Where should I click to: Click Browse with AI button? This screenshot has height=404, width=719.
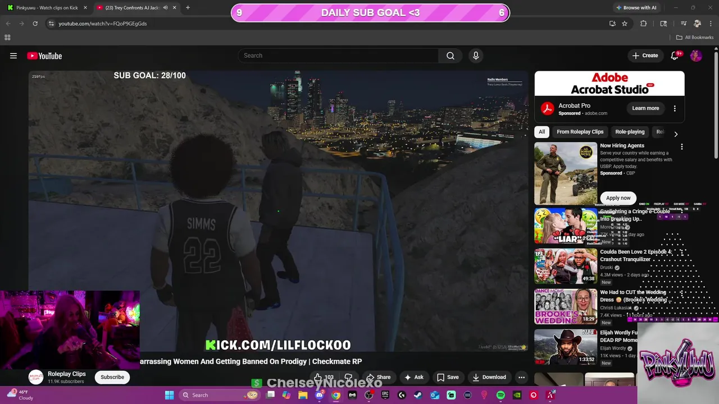click(636, 8)
